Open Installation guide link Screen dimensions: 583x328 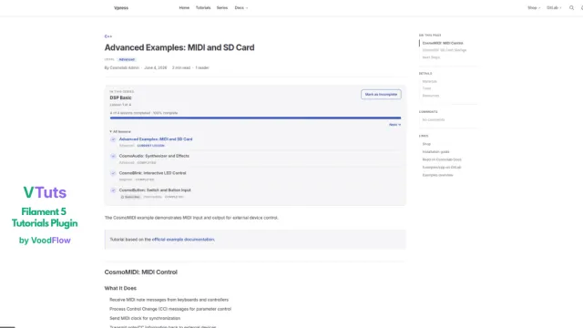pyautogui.click(x=435, y=152)
